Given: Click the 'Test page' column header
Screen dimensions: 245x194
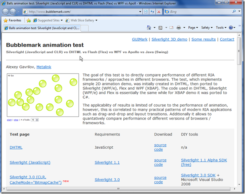Looking at the screenshot, I should point(20,134).
